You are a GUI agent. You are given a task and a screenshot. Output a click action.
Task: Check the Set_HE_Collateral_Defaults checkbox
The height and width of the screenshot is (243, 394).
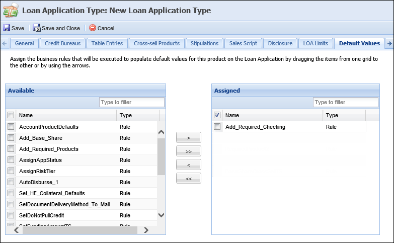(x=11, y=193)
